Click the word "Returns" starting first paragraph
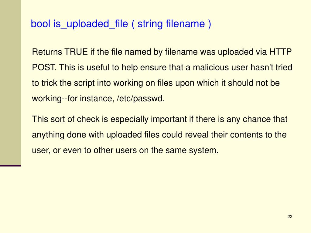This screenshot has width=311, height=233. coord(47,52)
